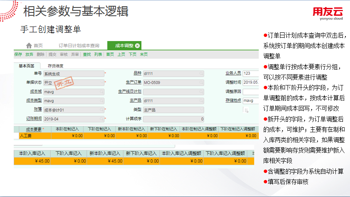Viewport: 350px width, 197px height.
Task: Expand the 单据状态 dropdown
Action: tap(101, 83)
